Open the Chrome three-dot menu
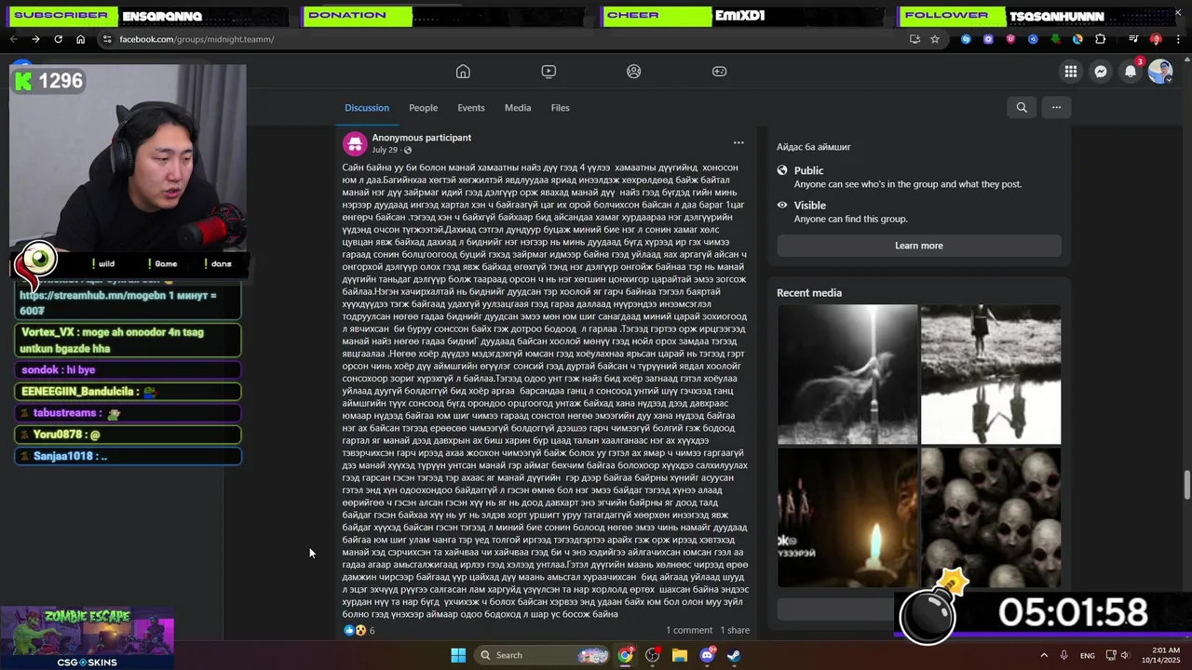The image size is (1192, 670). pyautogui.click(x=1178, y=39)
